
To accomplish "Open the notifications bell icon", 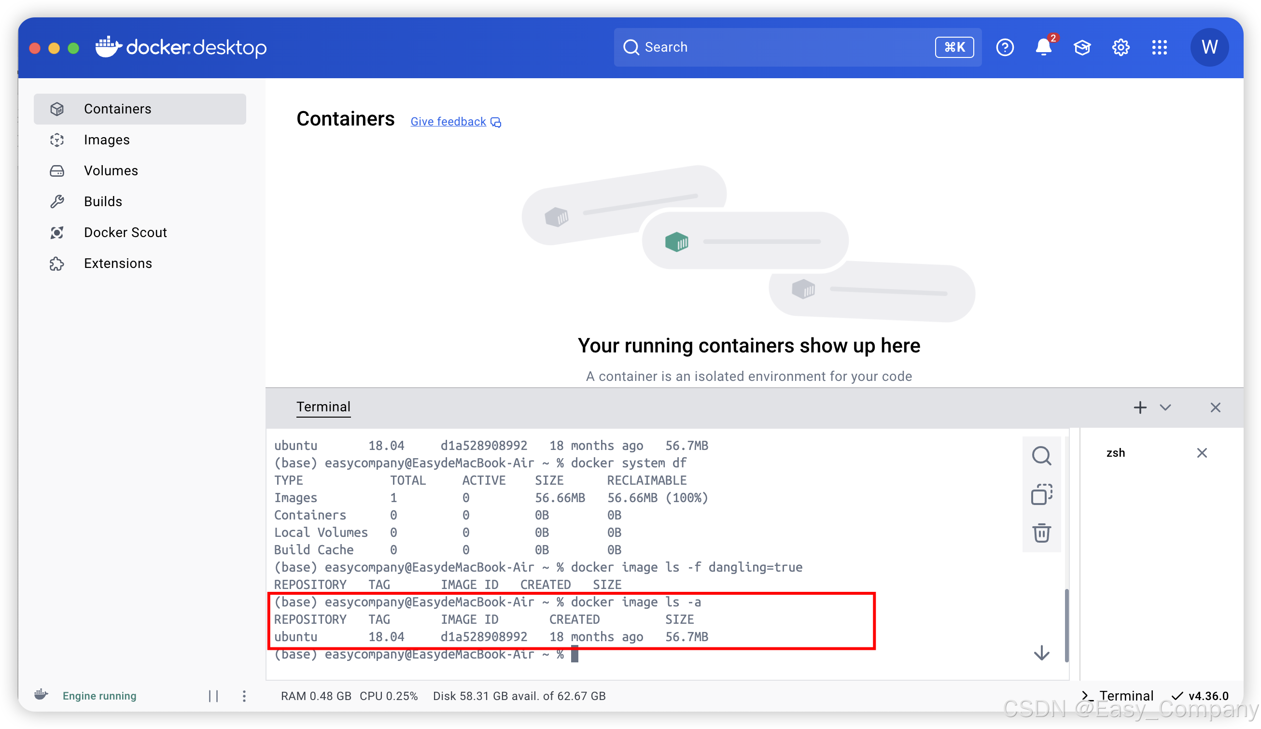I will pyautogui.click(x=1043, y=47).
